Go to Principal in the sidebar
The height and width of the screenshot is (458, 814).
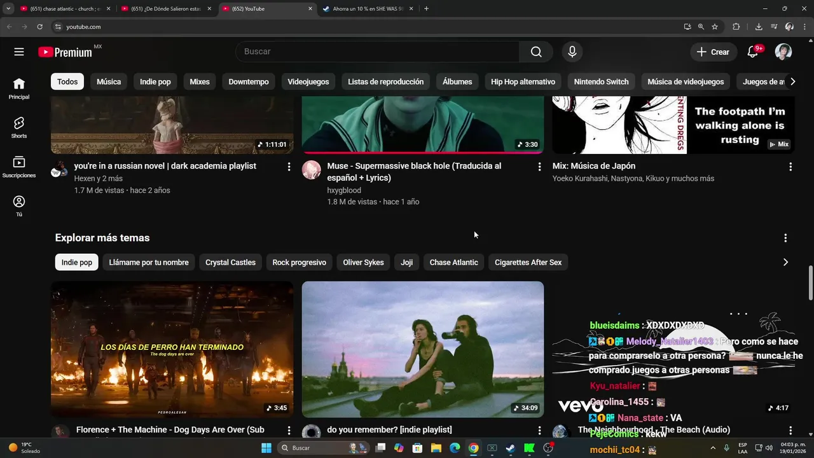(19, 88)
